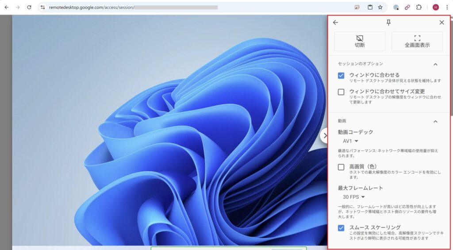Collapse the セッションのオプション section
The image size is (453, 250).
click(x=435, y=64)
